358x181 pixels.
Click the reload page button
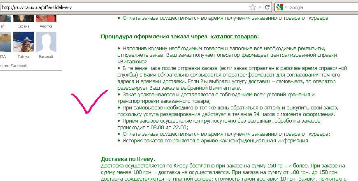267,7
